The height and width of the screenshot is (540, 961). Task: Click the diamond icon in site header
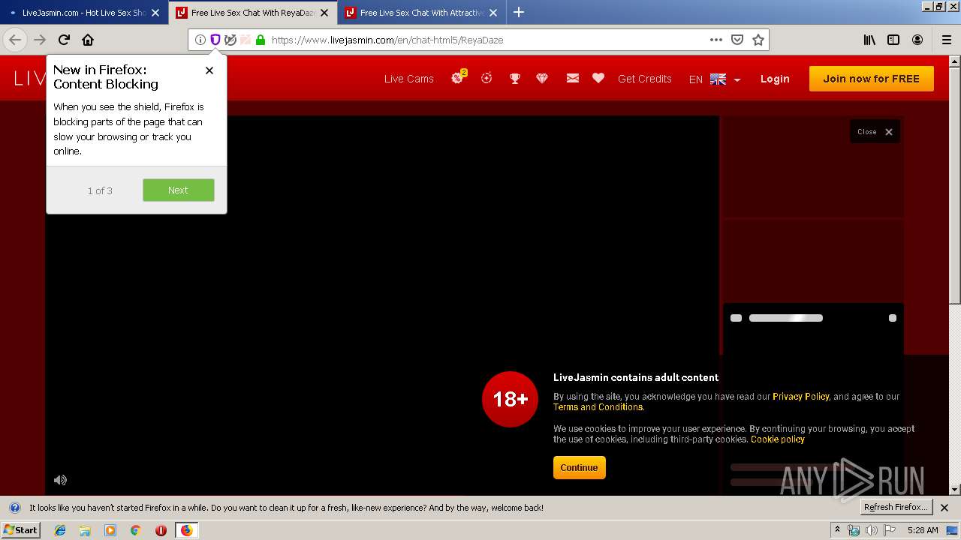[x=542, y=78]
